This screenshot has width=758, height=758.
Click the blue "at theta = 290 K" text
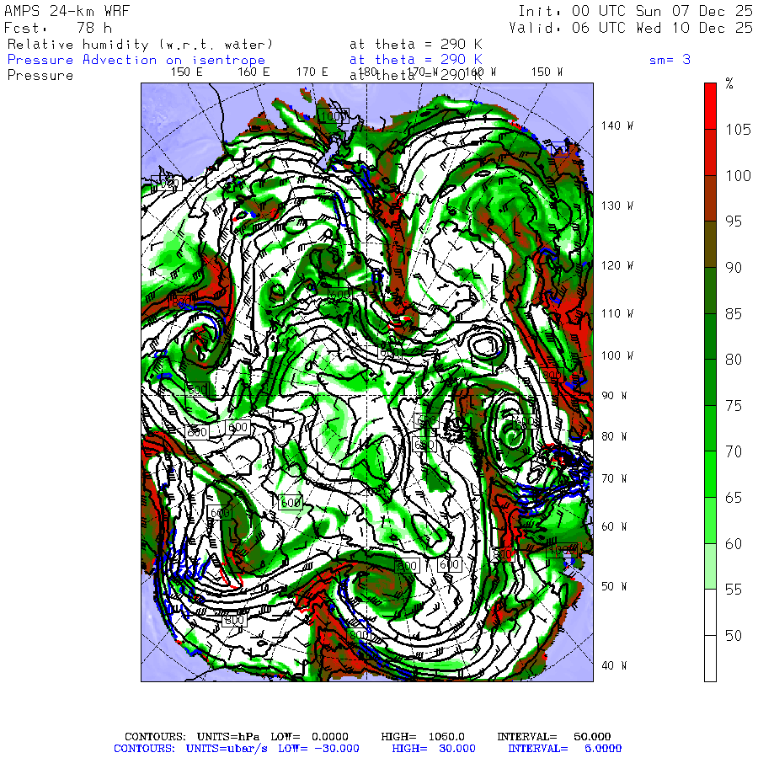tap(416, 60)
